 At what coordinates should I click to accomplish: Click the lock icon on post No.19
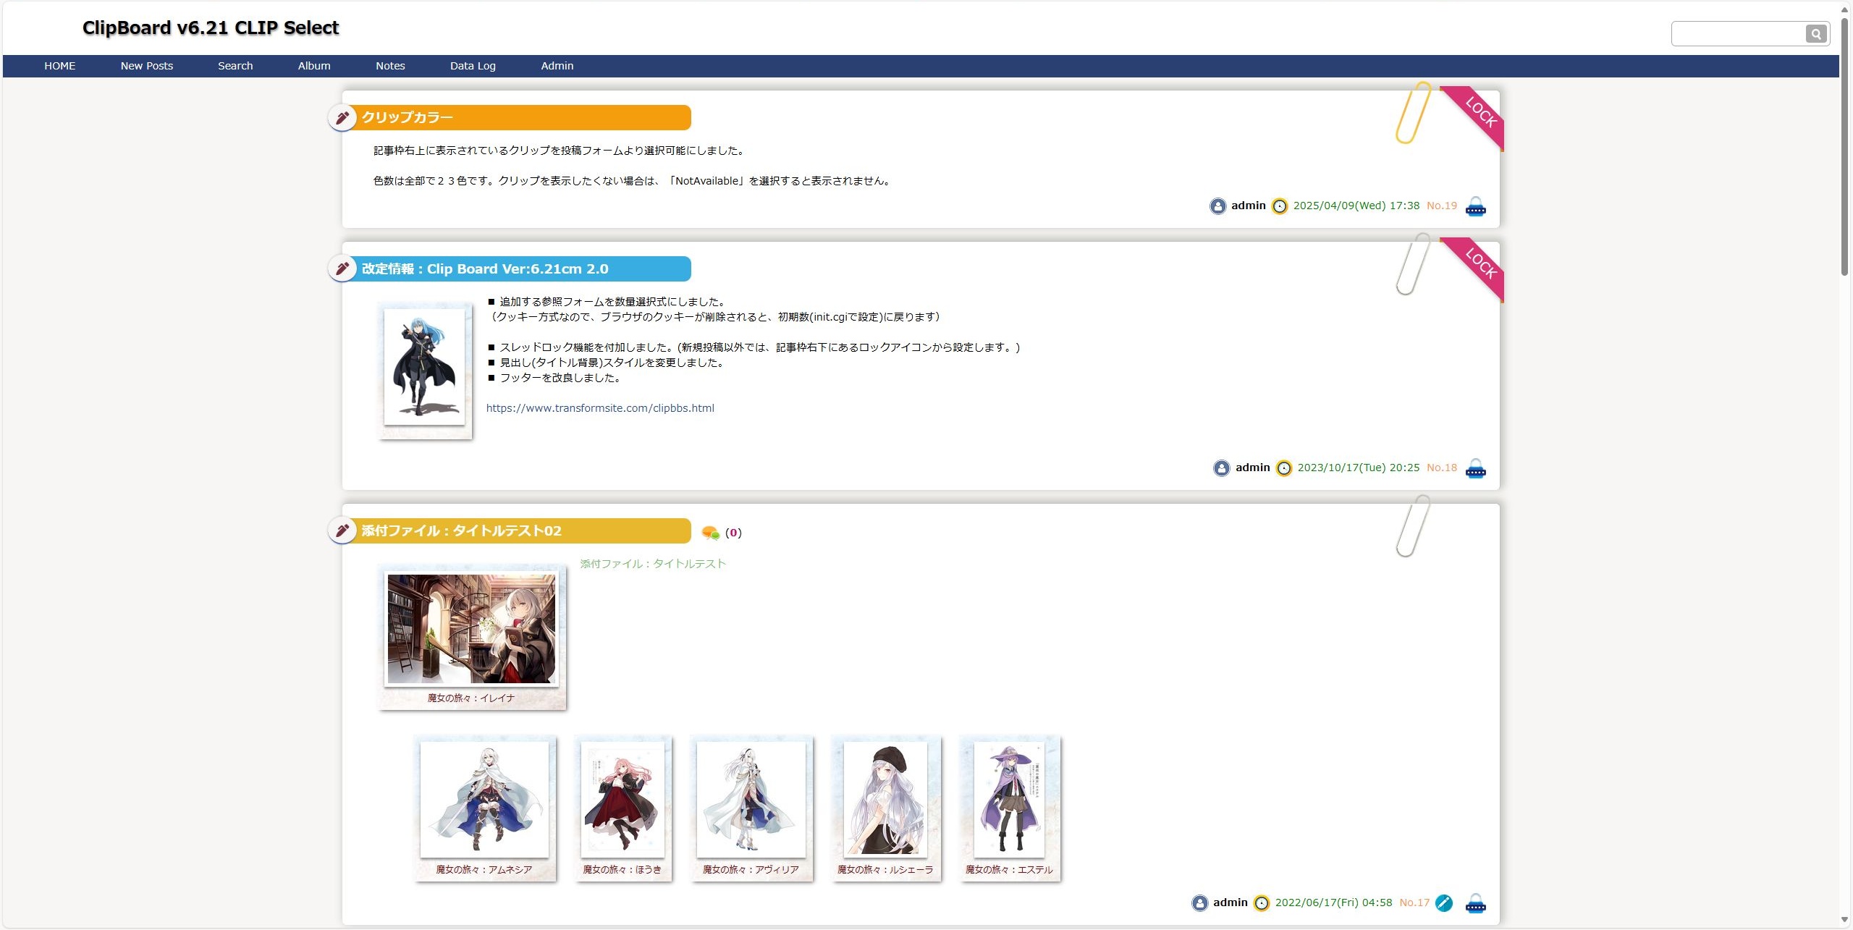coord(1475,207)
